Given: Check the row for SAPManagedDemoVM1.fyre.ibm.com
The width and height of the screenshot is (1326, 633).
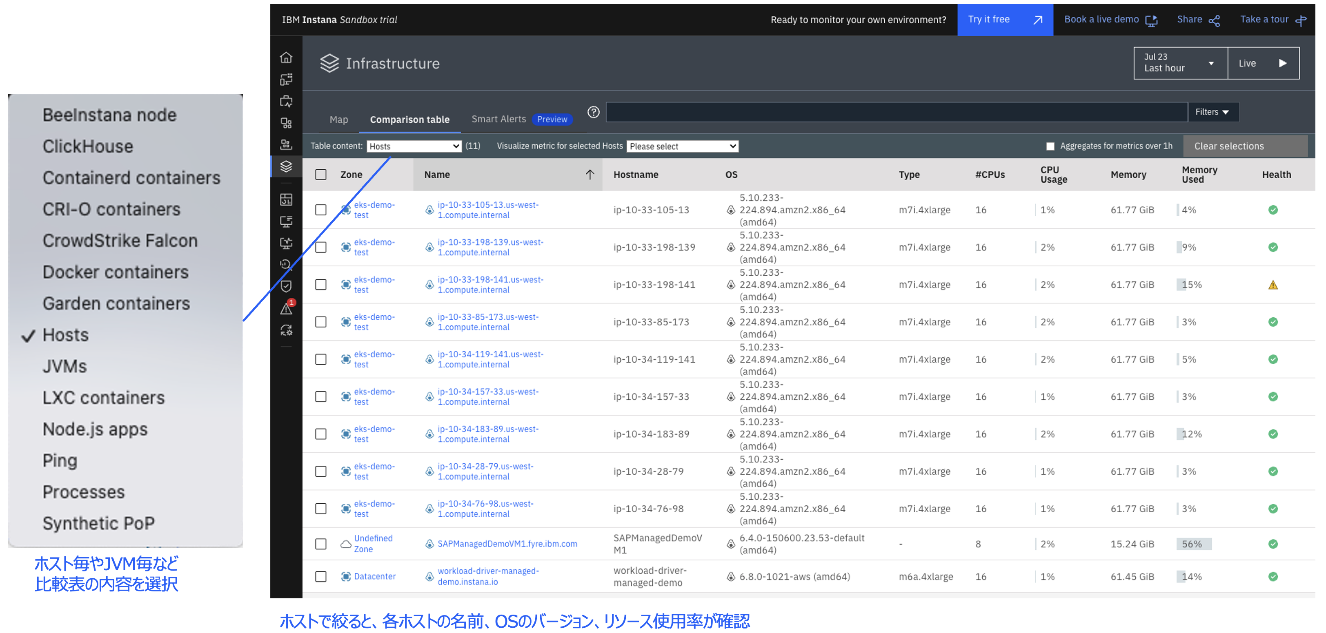Looking at the screenshot, I should (321, 544).
